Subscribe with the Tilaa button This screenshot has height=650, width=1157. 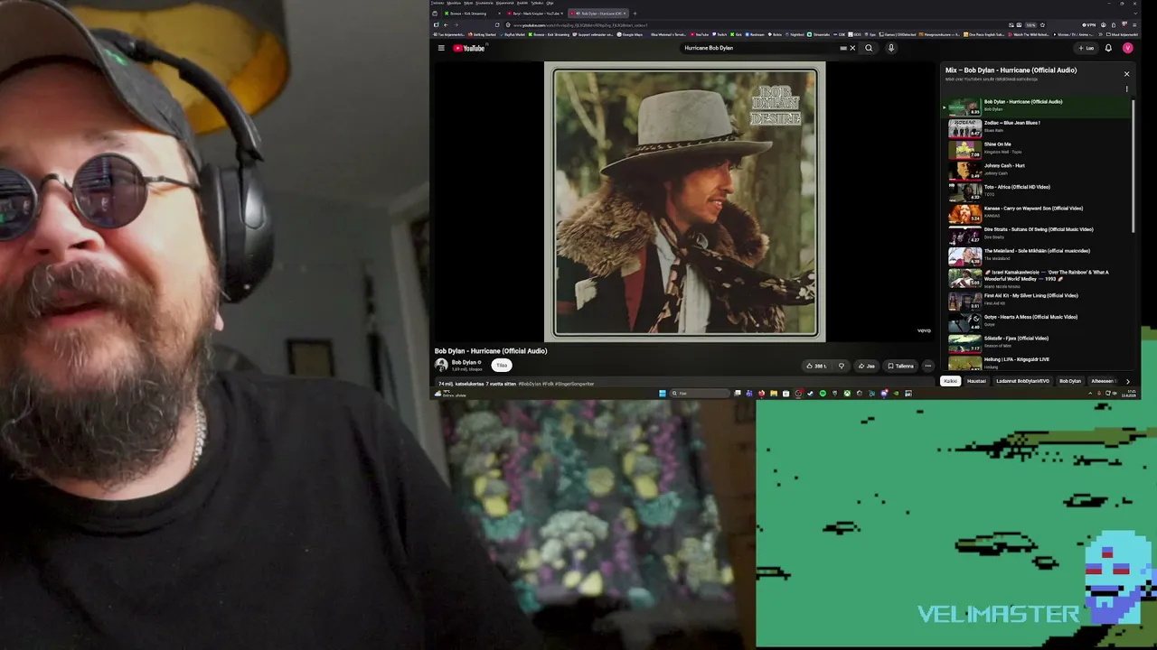tap(502, 366)
